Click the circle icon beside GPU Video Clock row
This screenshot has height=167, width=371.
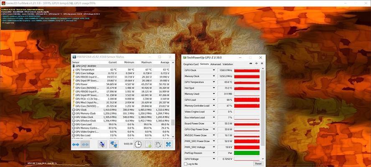click(x=74, y=117)
